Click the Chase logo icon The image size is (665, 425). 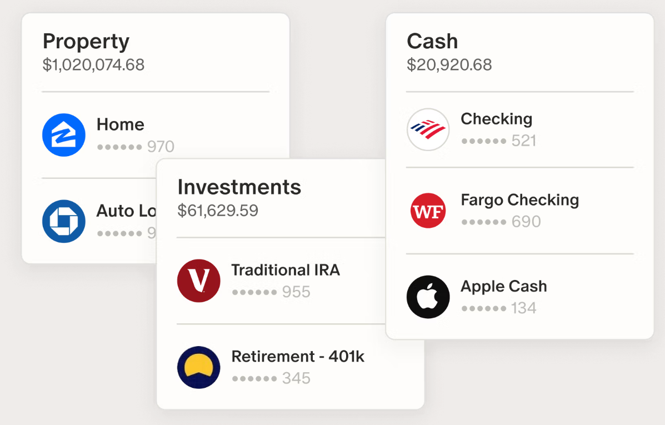click(x=64, y=221)
